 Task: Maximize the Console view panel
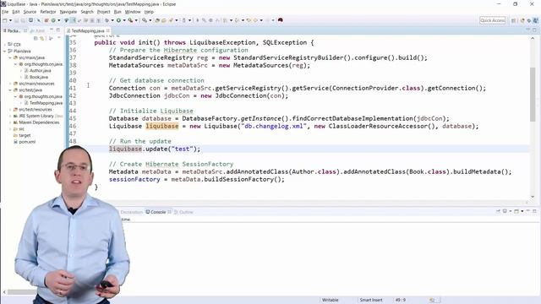click(534, 211)
